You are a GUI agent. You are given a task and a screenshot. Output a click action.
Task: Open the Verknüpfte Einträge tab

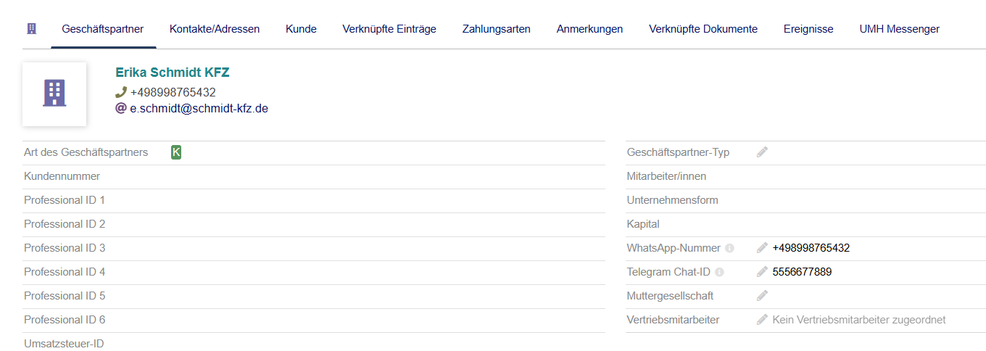389,29
